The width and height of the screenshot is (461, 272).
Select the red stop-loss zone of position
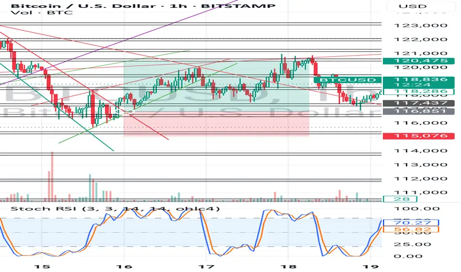pos(216,124)
